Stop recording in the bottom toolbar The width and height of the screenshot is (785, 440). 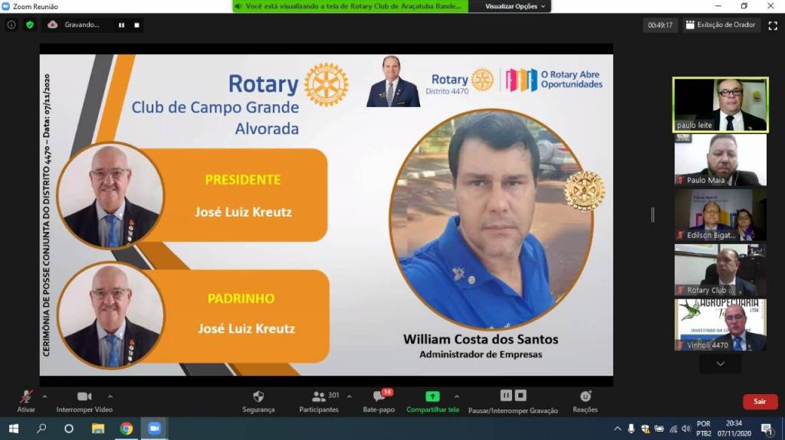521,396
